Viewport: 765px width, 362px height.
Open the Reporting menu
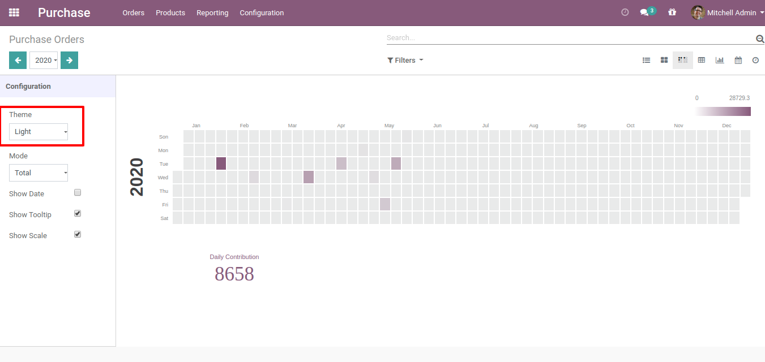(x=212, y=12)
